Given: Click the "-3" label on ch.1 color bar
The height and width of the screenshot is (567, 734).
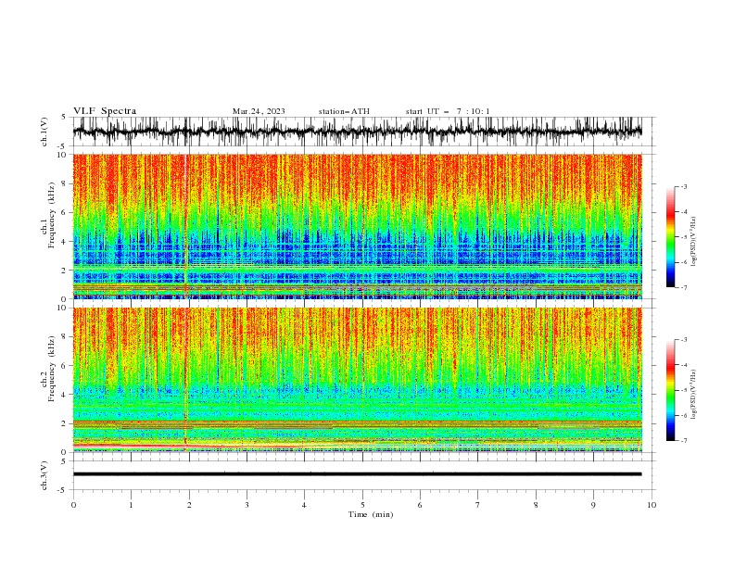Looking at the screenshot, I should [683, 186].
